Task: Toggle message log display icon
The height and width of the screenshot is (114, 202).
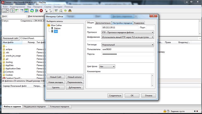Action: tap(12, 11)
